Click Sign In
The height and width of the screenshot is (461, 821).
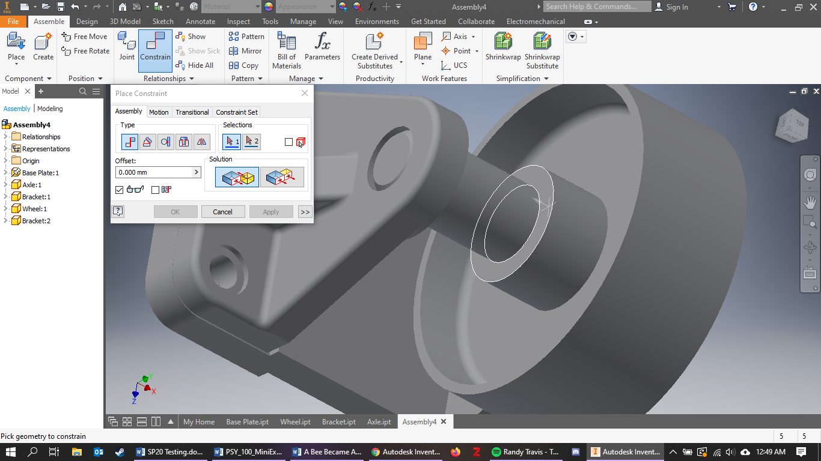pyautogui.click(x=671, y=7)
